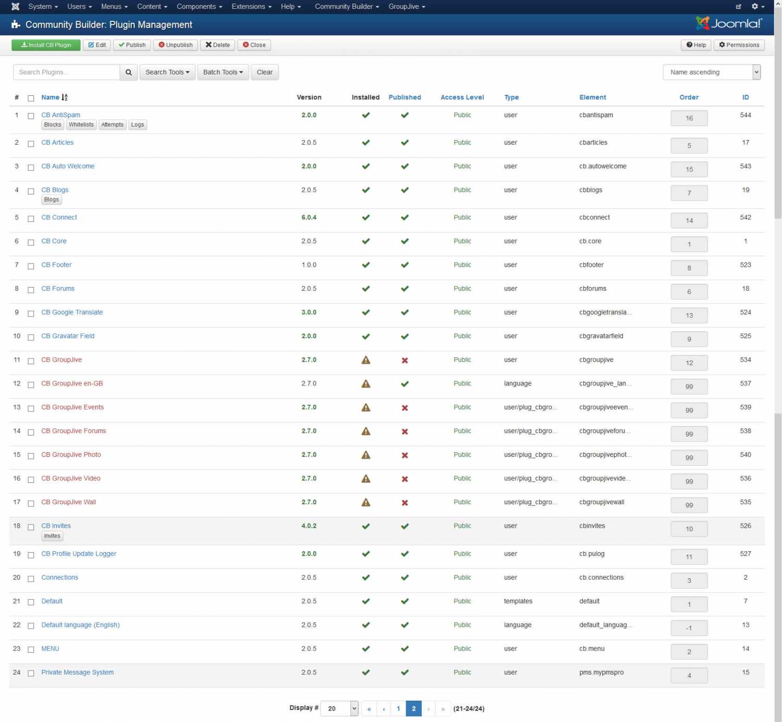Click the Unpublish toolbar button
This screenshot has height=722, width=782.
pyautogui.click(x=176, y=45)
